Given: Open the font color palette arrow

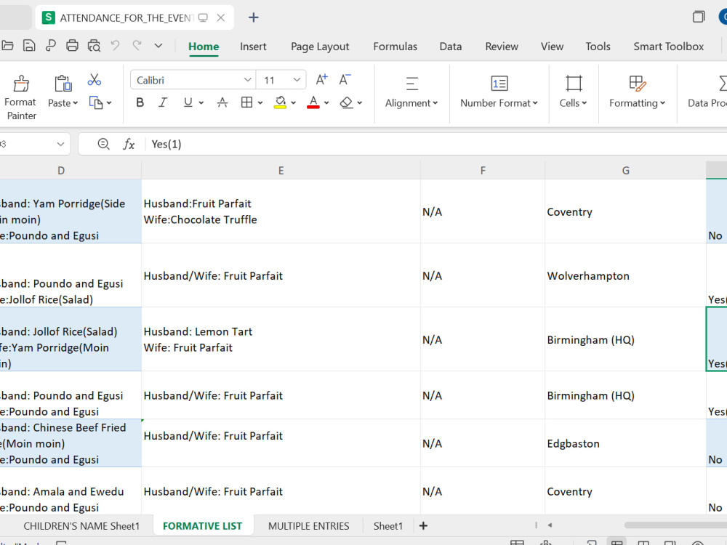Looking at the screenshot, I should (x=326, y=103).
